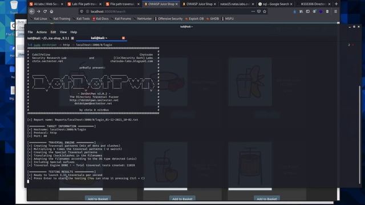This screenshot has width=365, height=205.
Task: Click the middle product's Add to Basket button
Action: pyautogui.click(x=182, y=199)
